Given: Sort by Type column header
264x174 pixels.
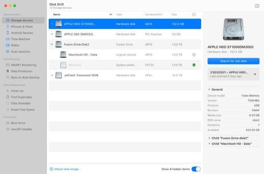Looking at the screenshot, I should click(119, 15).
